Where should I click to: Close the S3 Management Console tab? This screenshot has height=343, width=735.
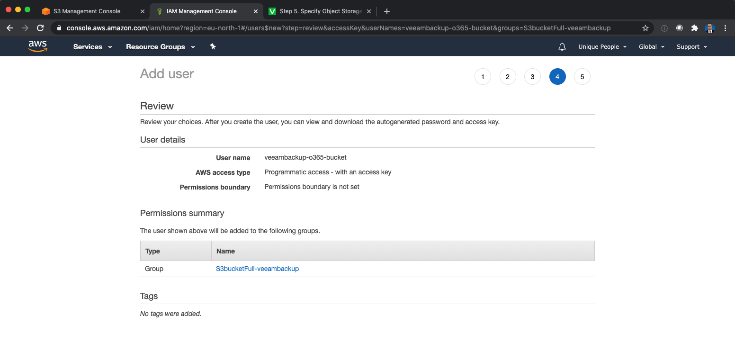coord(143,11)
